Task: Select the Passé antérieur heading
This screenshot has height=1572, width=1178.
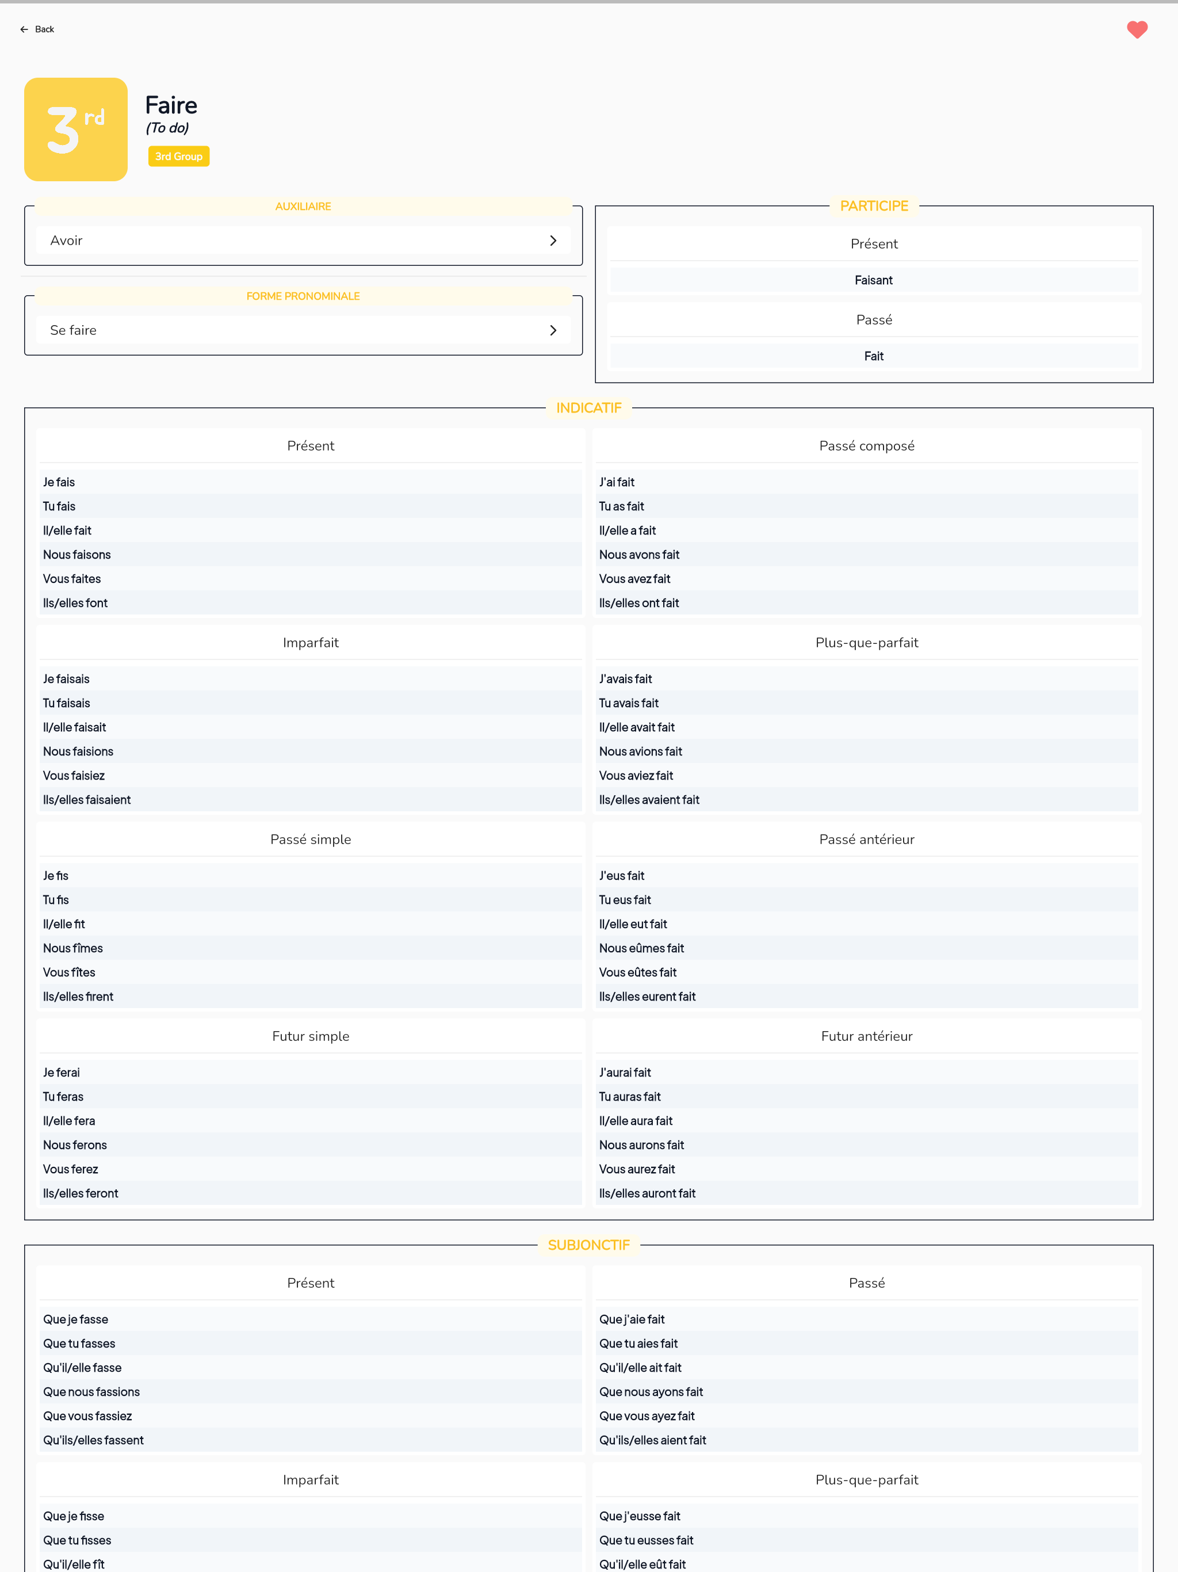Action: tap(867, 840)
